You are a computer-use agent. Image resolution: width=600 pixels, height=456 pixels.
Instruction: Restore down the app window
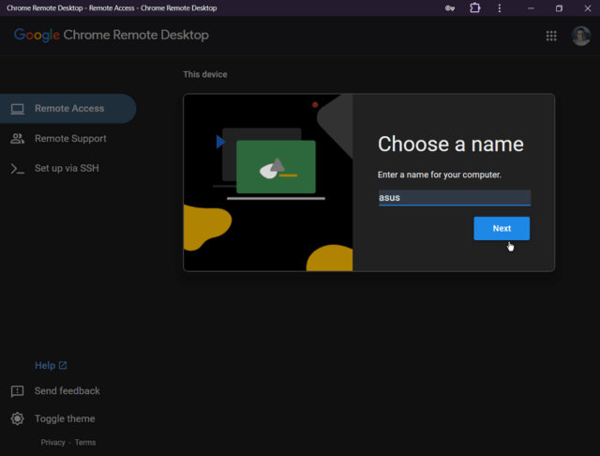(559, 8)
